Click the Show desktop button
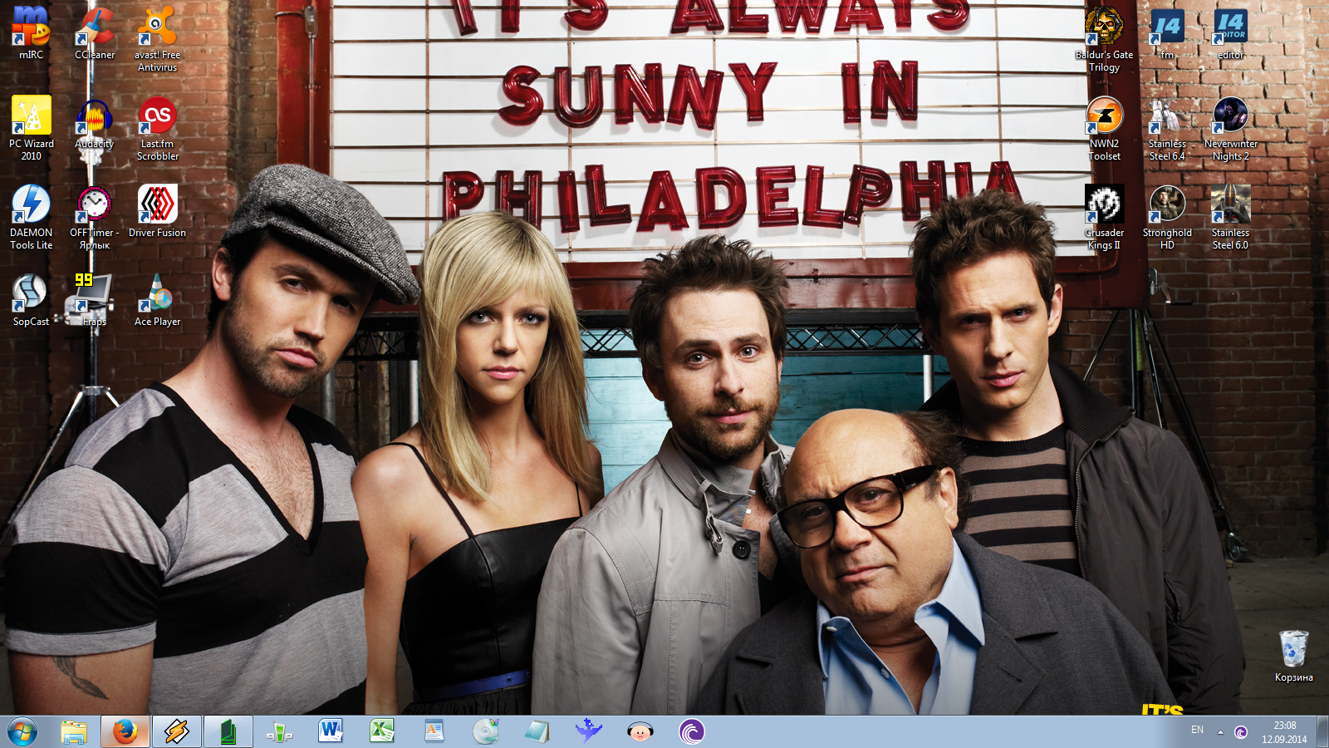 pos(1322,731)
